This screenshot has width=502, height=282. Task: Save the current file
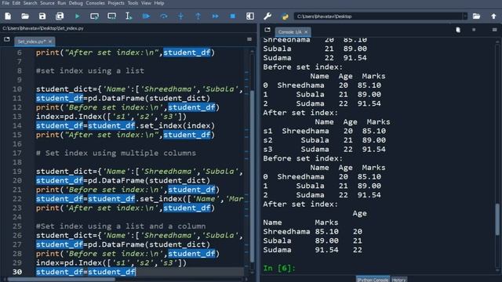click(x=42, y=16)
